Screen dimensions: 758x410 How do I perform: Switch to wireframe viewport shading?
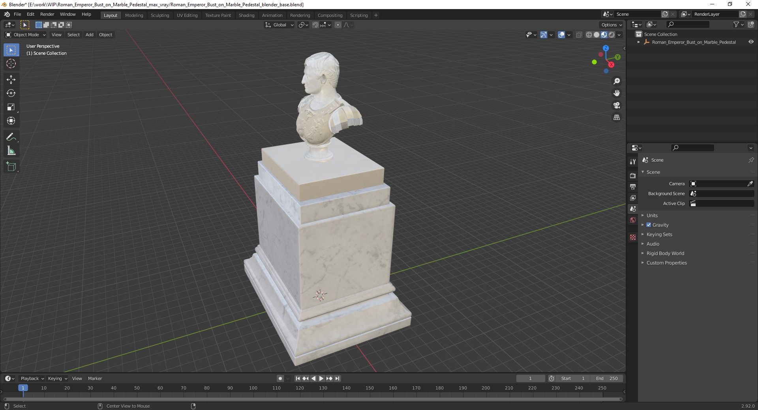pyautogui.click(x=589, y=35)
